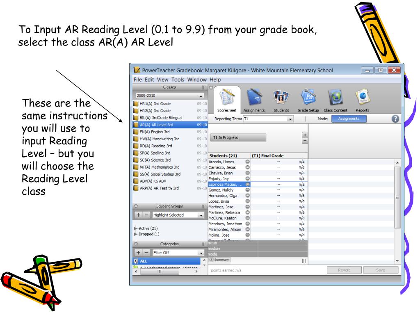
Task: Add a category with plus button
Action: (138, 253)
